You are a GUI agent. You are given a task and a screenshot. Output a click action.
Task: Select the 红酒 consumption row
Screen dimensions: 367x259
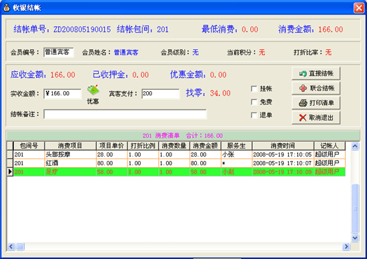click(176, 163)
